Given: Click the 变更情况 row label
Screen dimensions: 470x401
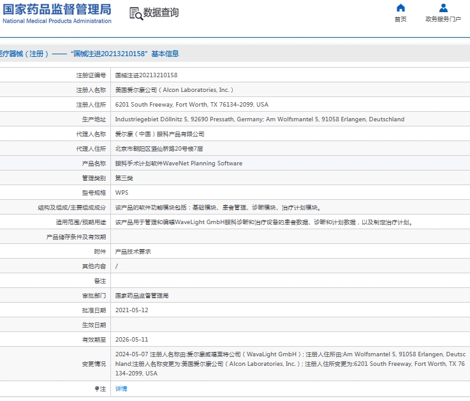Looking at the screenshot, I should [94, 364].
